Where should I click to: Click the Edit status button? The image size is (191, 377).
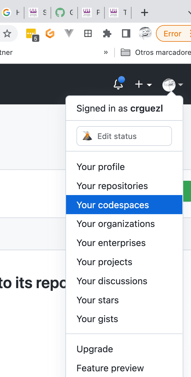coord(124,136)
